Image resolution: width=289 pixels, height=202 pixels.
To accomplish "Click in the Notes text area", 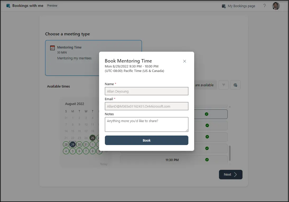I will pyautogui.click(x=147, y=124).
